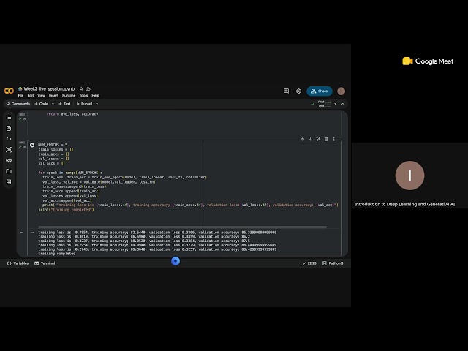Screen dimensions: 468x351
Task: Open the Edit menu
Action: coord(31,96)
